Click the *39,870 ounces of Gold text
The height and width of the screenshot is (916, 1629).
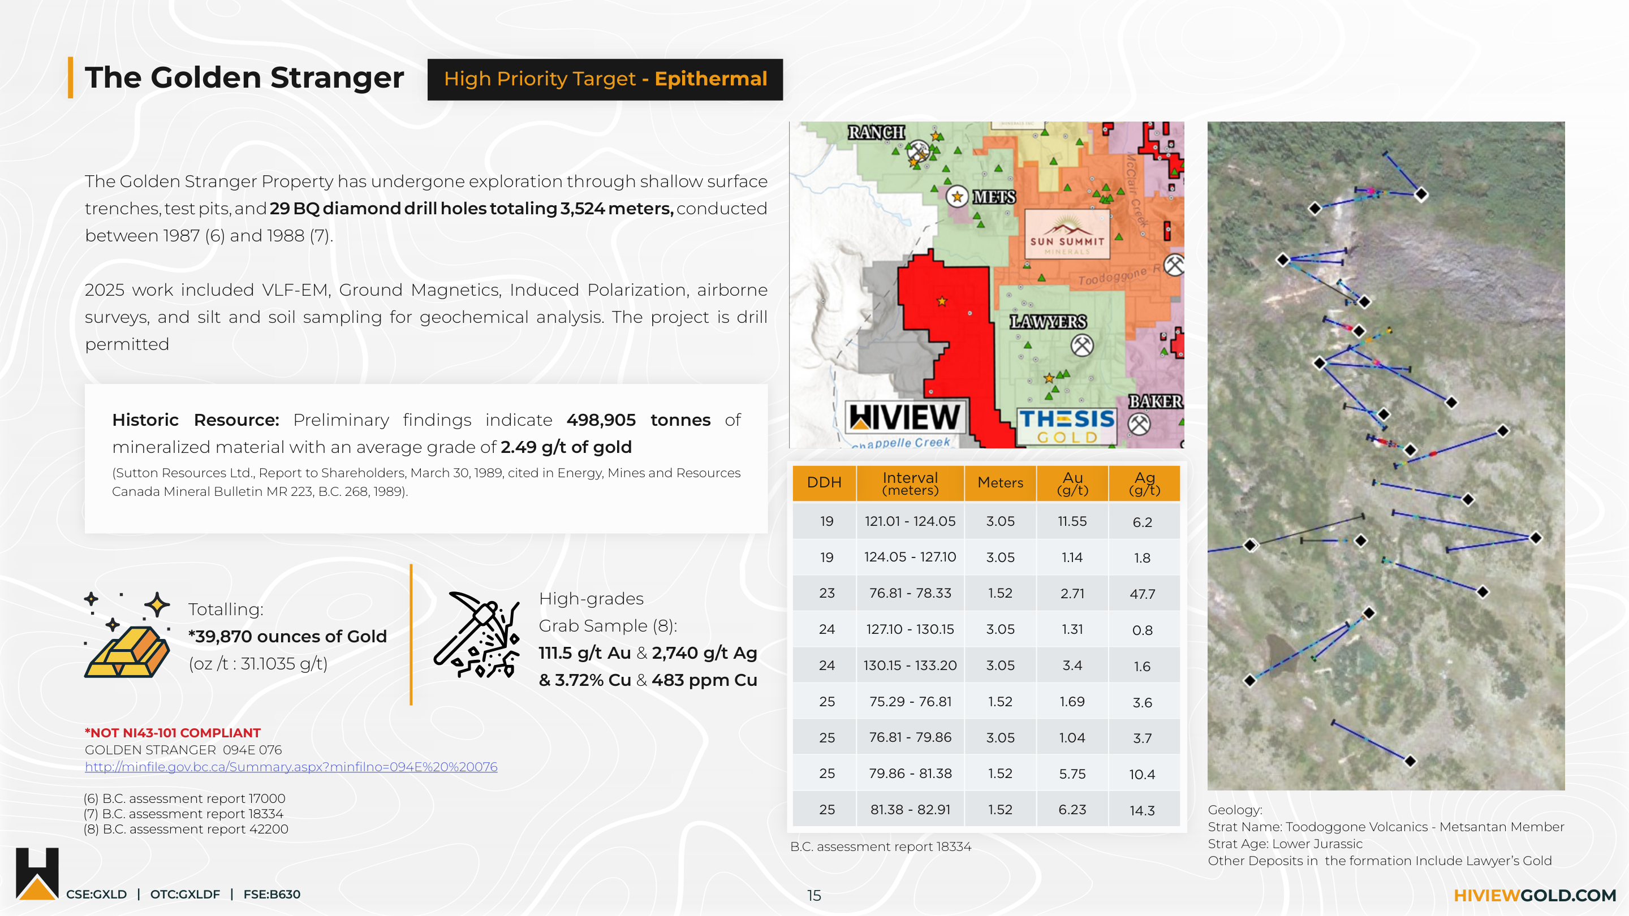coord(288,636)
